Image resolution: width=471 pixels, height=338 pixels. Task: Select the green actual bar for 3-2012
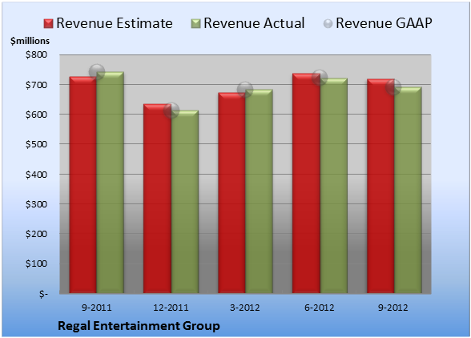point(259,191)
